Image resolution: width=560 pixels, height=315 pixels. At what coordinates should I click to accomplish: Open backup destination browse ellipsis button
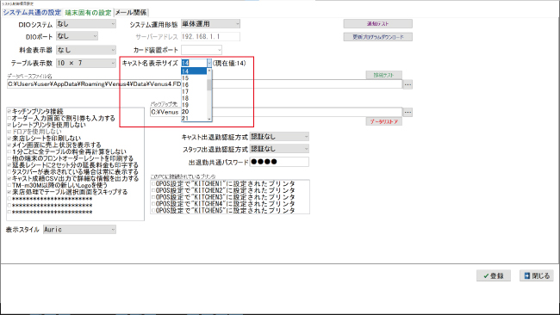pyautogui.click(x=408, y=112)
